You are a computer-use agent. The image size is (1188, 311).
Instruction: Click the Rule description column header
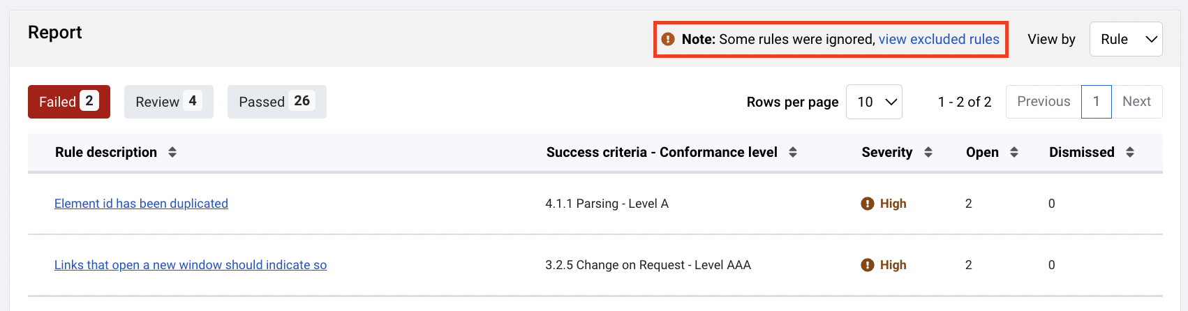point(106,152)
